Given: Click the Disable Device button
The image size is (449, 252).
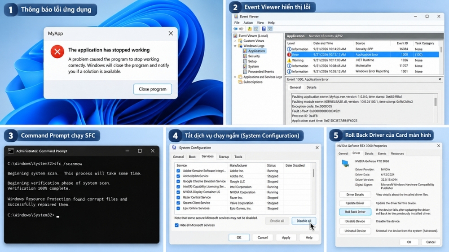Looking at the screenshot, I should [355, 221].
